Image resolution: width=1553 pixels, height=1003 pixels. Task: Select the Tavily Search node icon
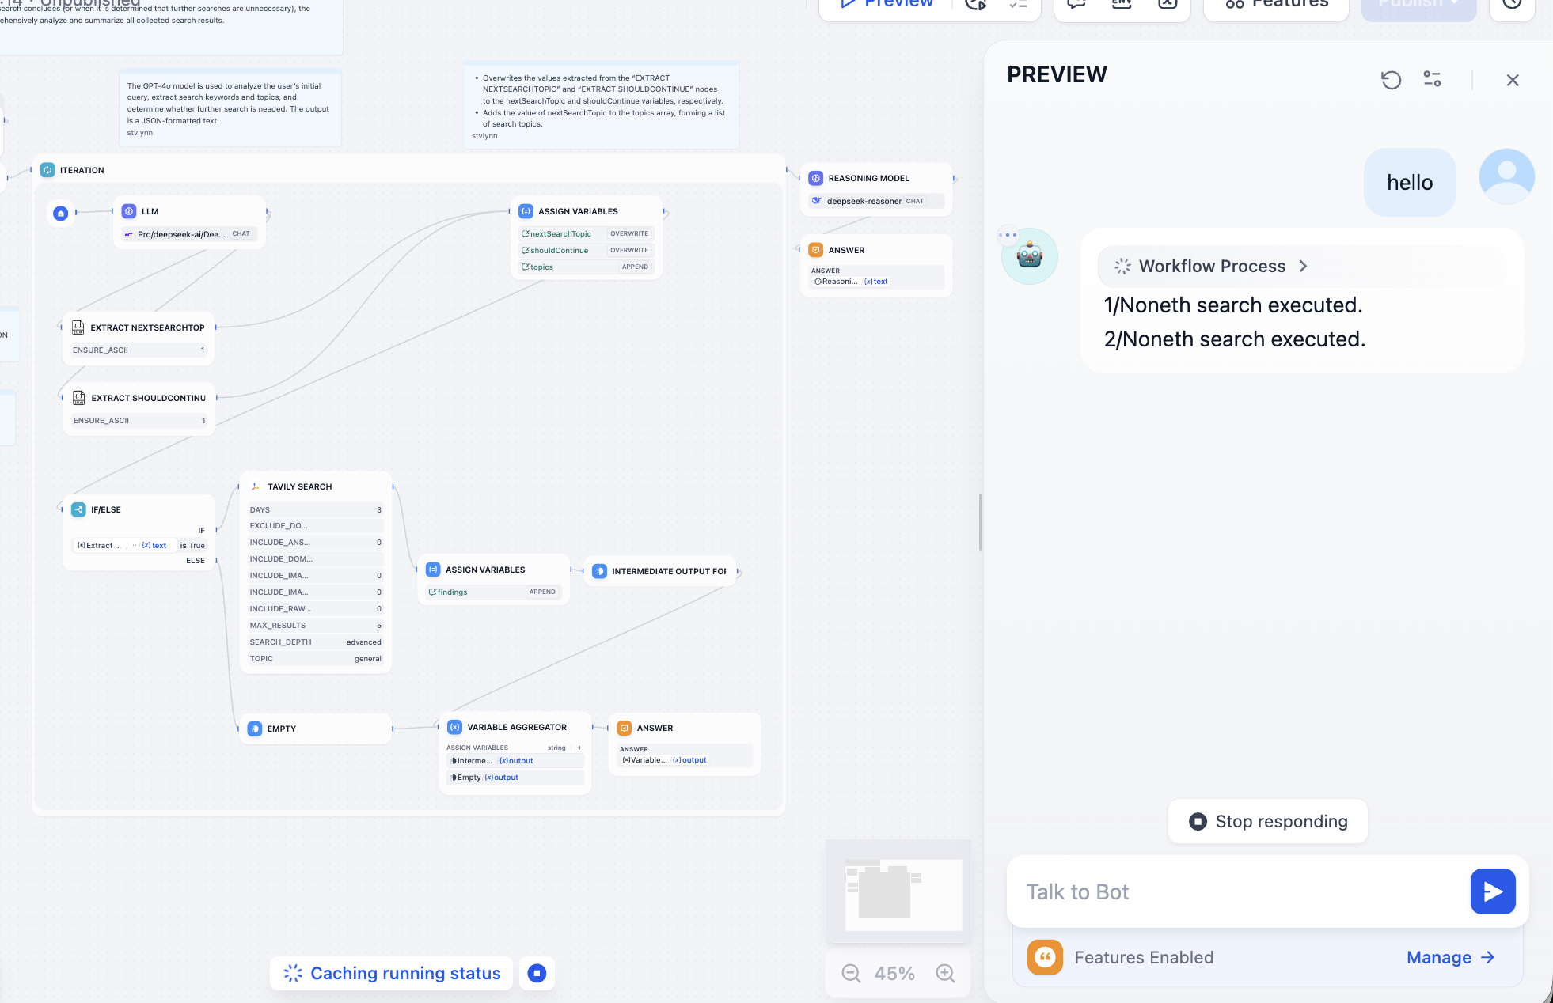[x=255, y=486]
